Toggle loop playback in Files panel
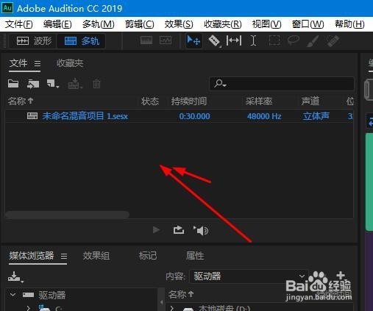The image size is (373, 311). tap(179, 230)
